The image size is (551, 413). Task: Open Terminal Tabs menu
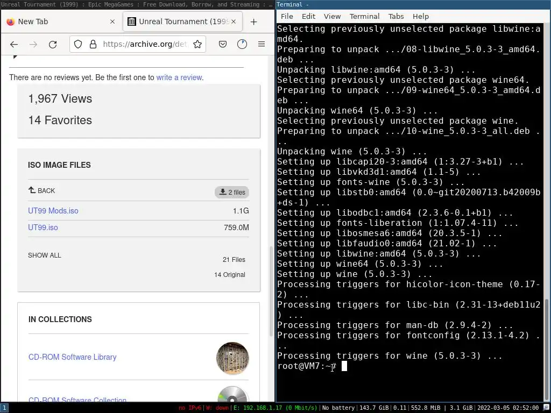tap(396, 17)
